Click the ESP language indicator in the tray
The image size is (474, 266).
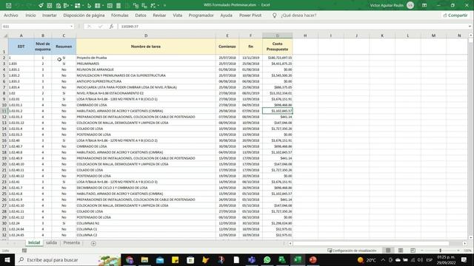(x=430, y=259)
